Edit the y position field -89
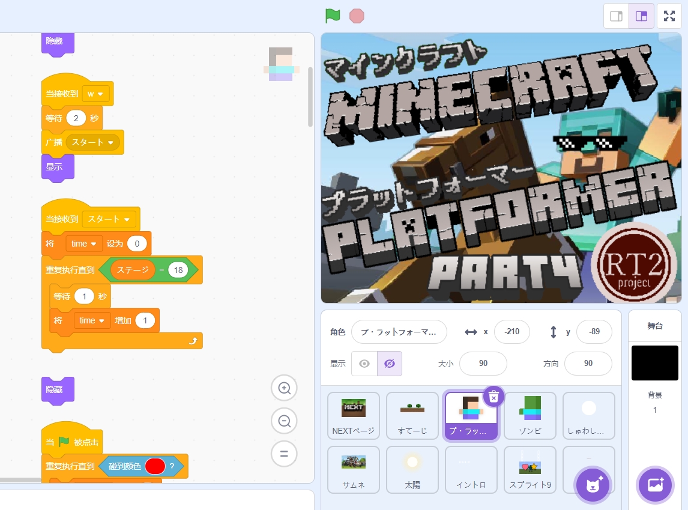Image resolution: width=688 pixels, height=510 pixels. pos(594,332)
